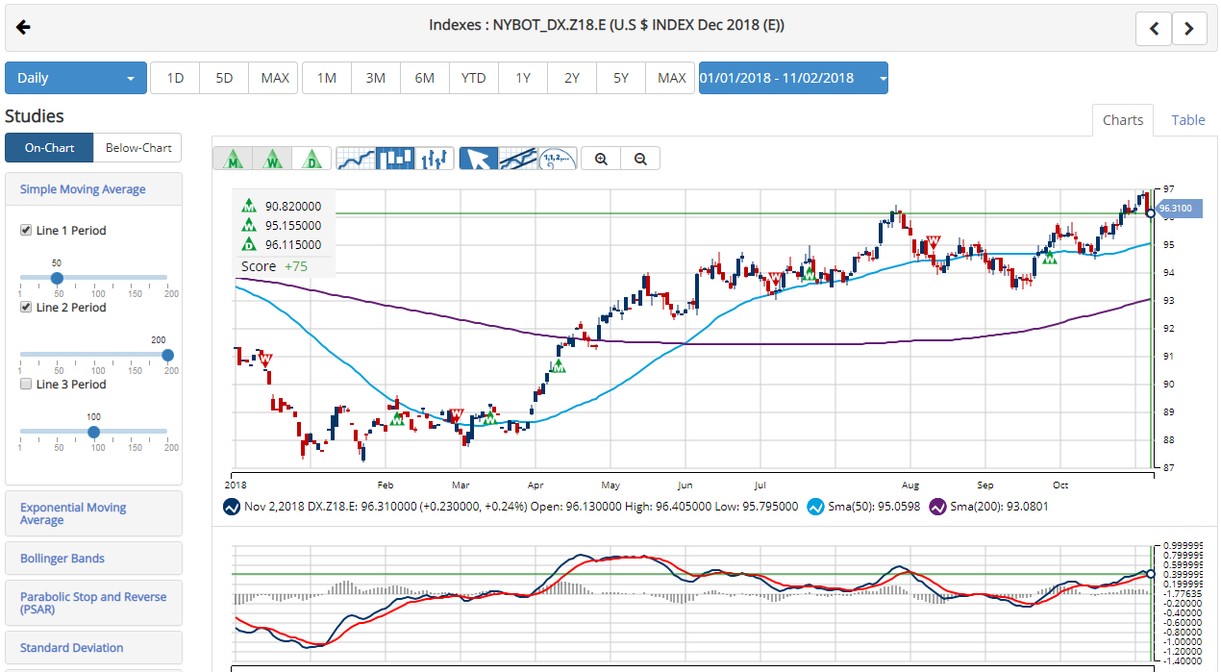This screenshot has width=1221, height=672.
Task: Open the Daily interval dropdown
Action: [x=75, y=78]
